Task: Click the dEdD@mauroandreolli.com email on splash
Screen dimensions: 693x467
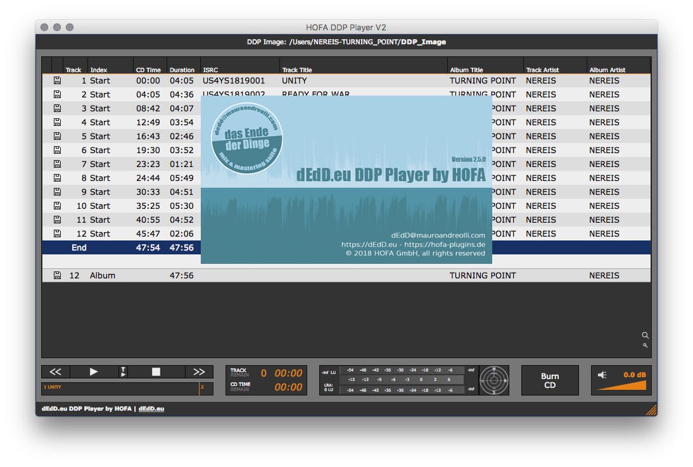Action: click(438, 235)
